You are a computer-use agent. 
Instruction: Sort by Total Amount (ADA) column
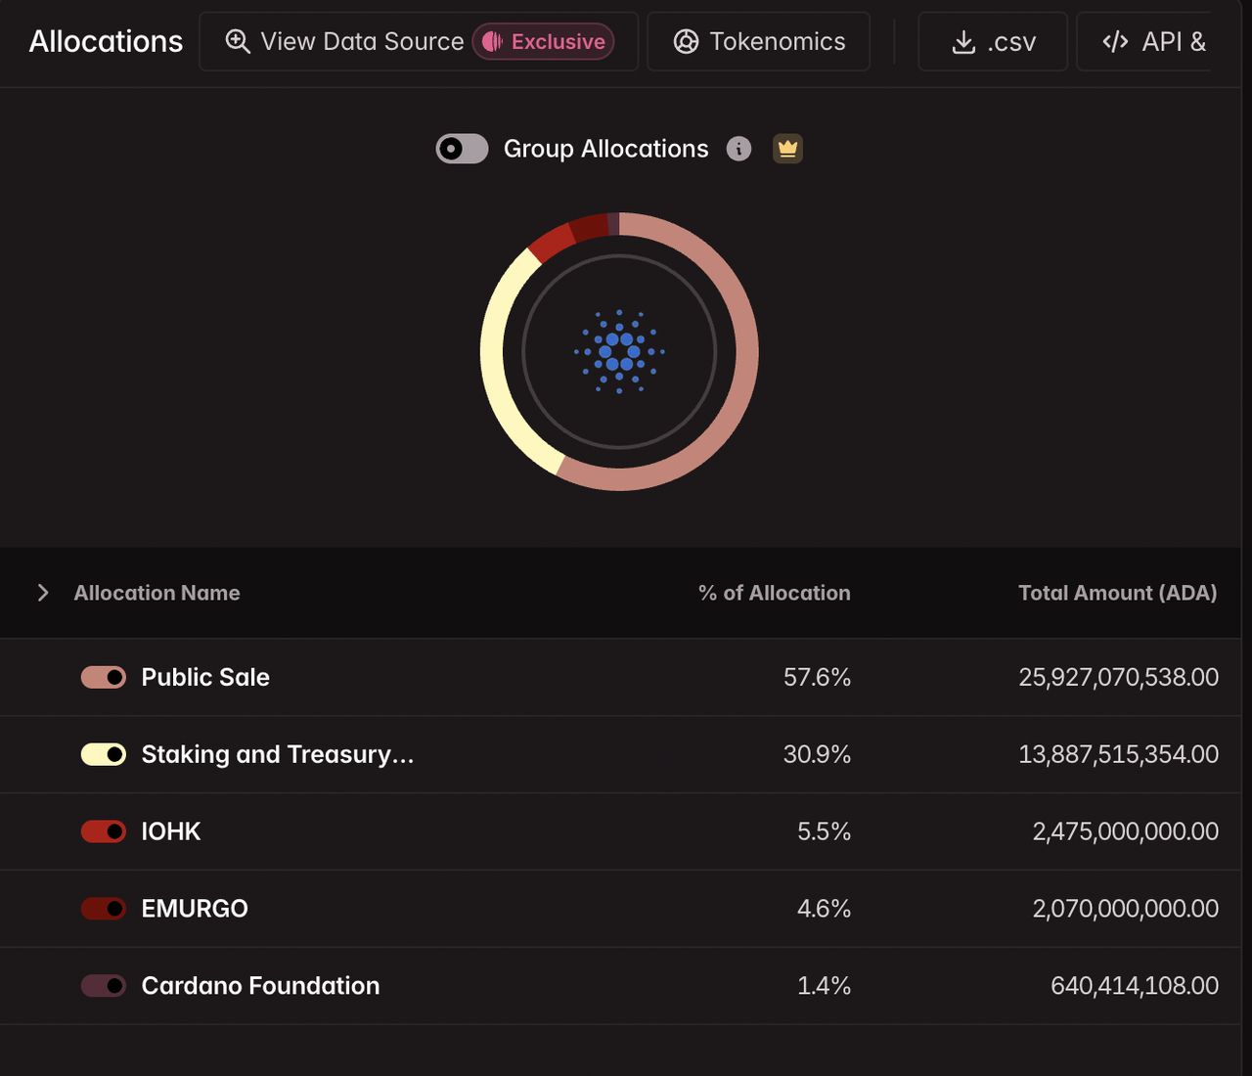click(x=1117, y=593)
